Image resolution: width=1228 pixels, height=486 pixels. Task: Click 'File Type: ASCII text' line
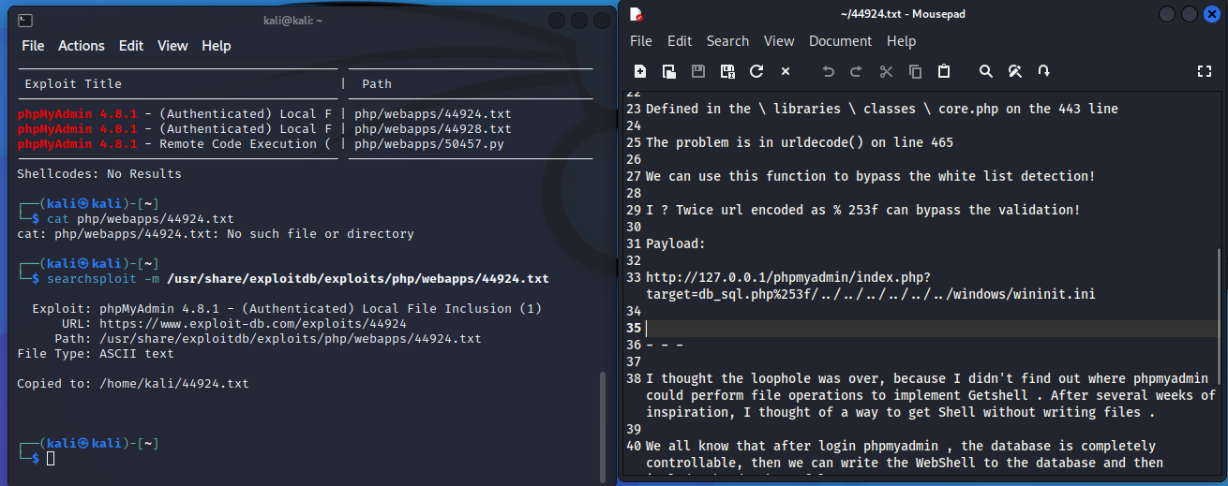[x=96, y=353]
